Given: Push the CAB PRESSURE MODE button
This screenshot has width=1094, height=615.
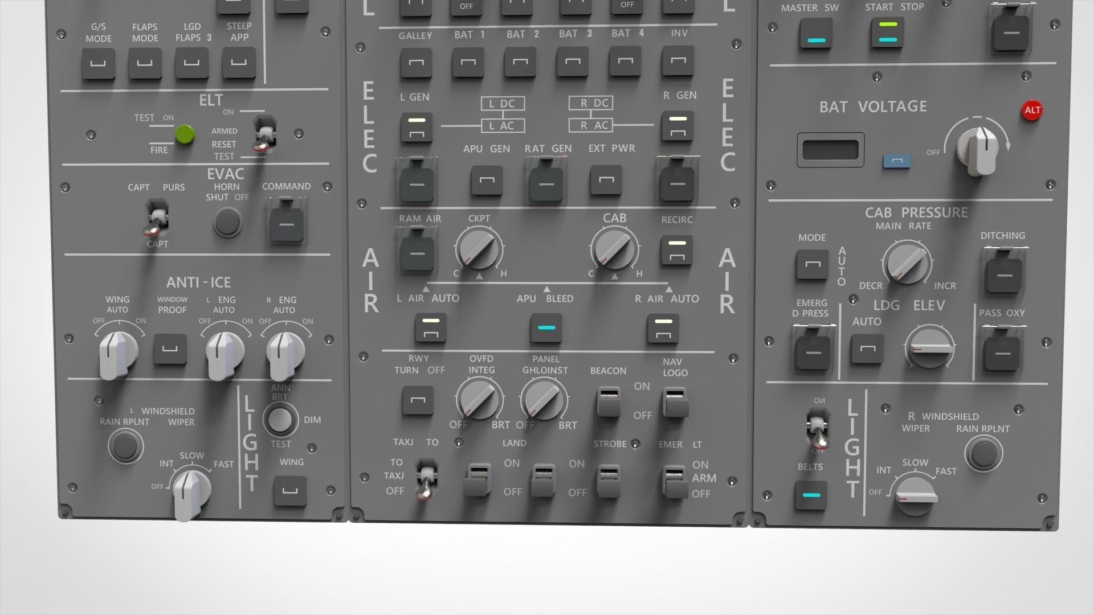Looking at the screenshot, I should [813, 264].
